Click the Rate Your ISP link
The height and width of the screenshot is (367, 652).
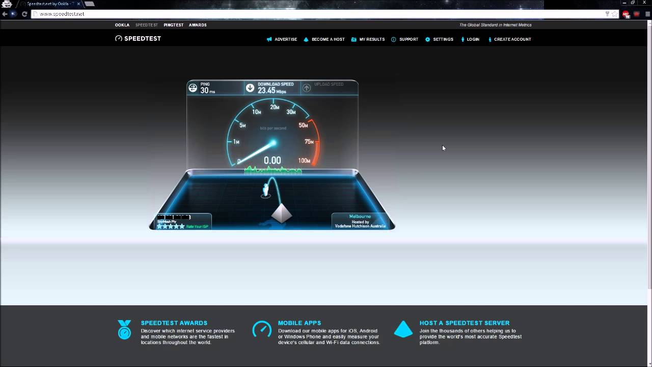tap(198, 226)
